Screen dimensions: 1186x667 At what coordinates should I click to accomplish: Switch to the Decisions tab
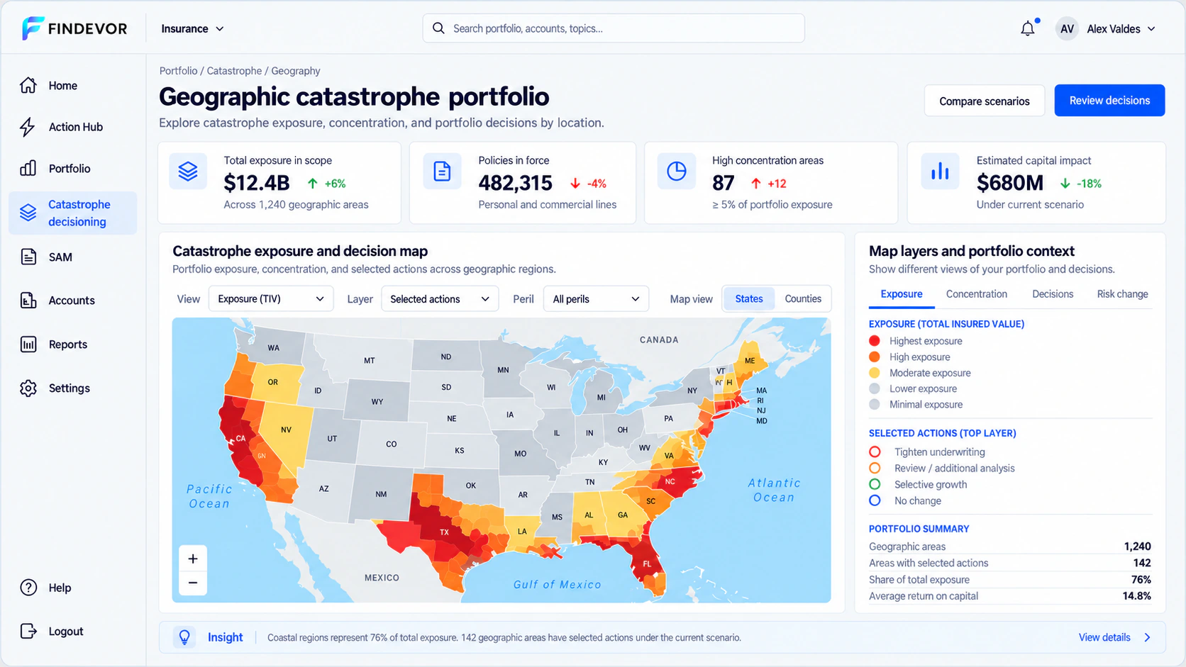coord(1053,294)
